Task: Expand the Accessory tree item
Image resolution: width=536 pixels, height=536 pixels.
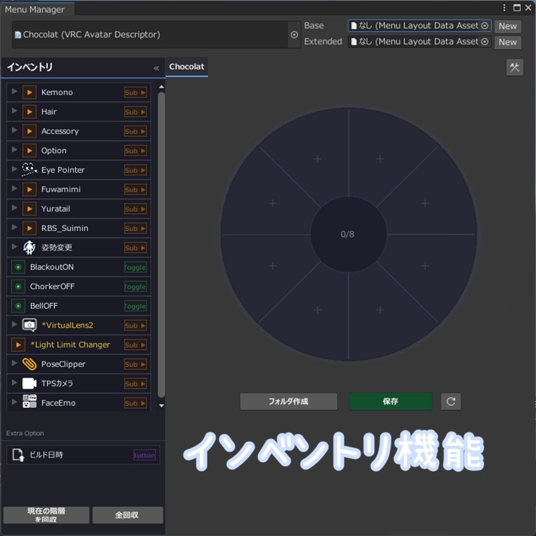Action: (13, 131)
